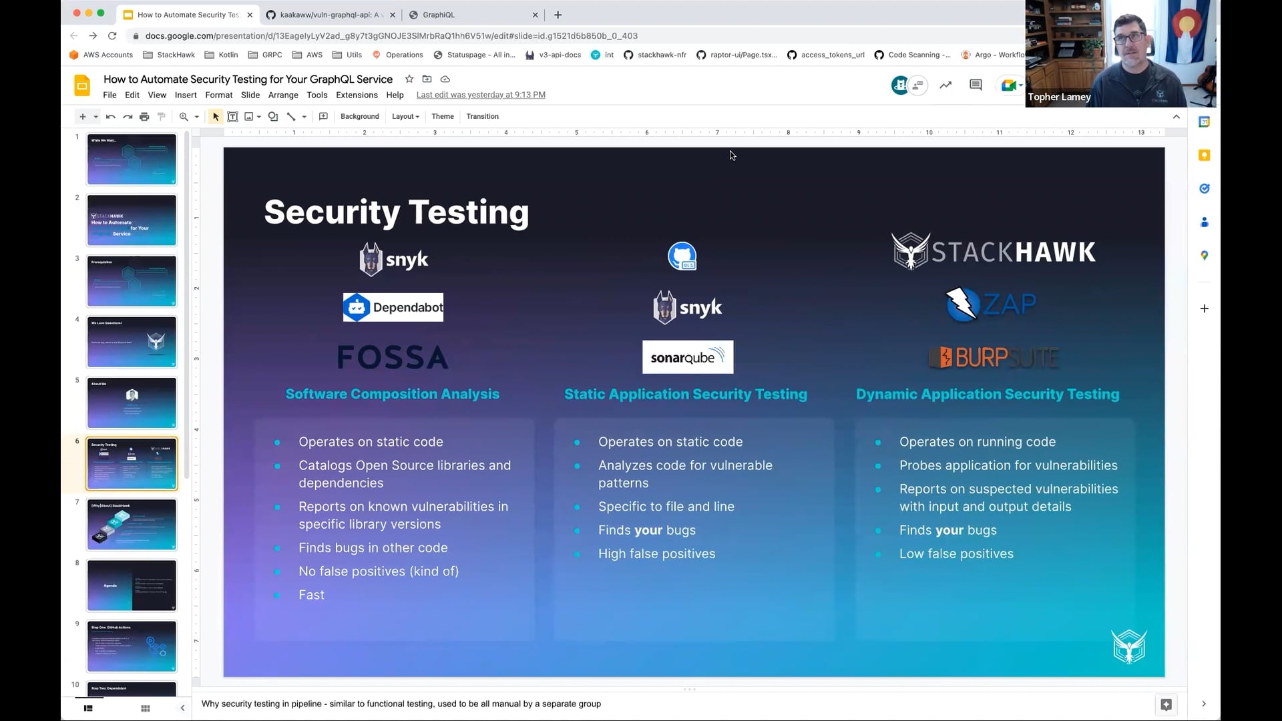Open the Arrange menu
The width and height of the screenshot is (1282, 721).
pyautogui.click(x=282, y=95)
